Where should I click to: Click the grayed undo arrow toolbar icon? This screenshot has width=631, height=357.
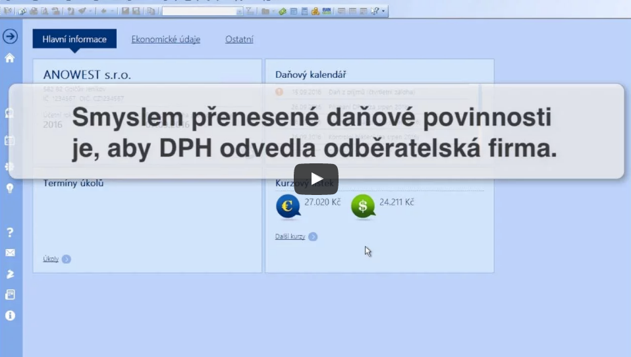(103, 11)
